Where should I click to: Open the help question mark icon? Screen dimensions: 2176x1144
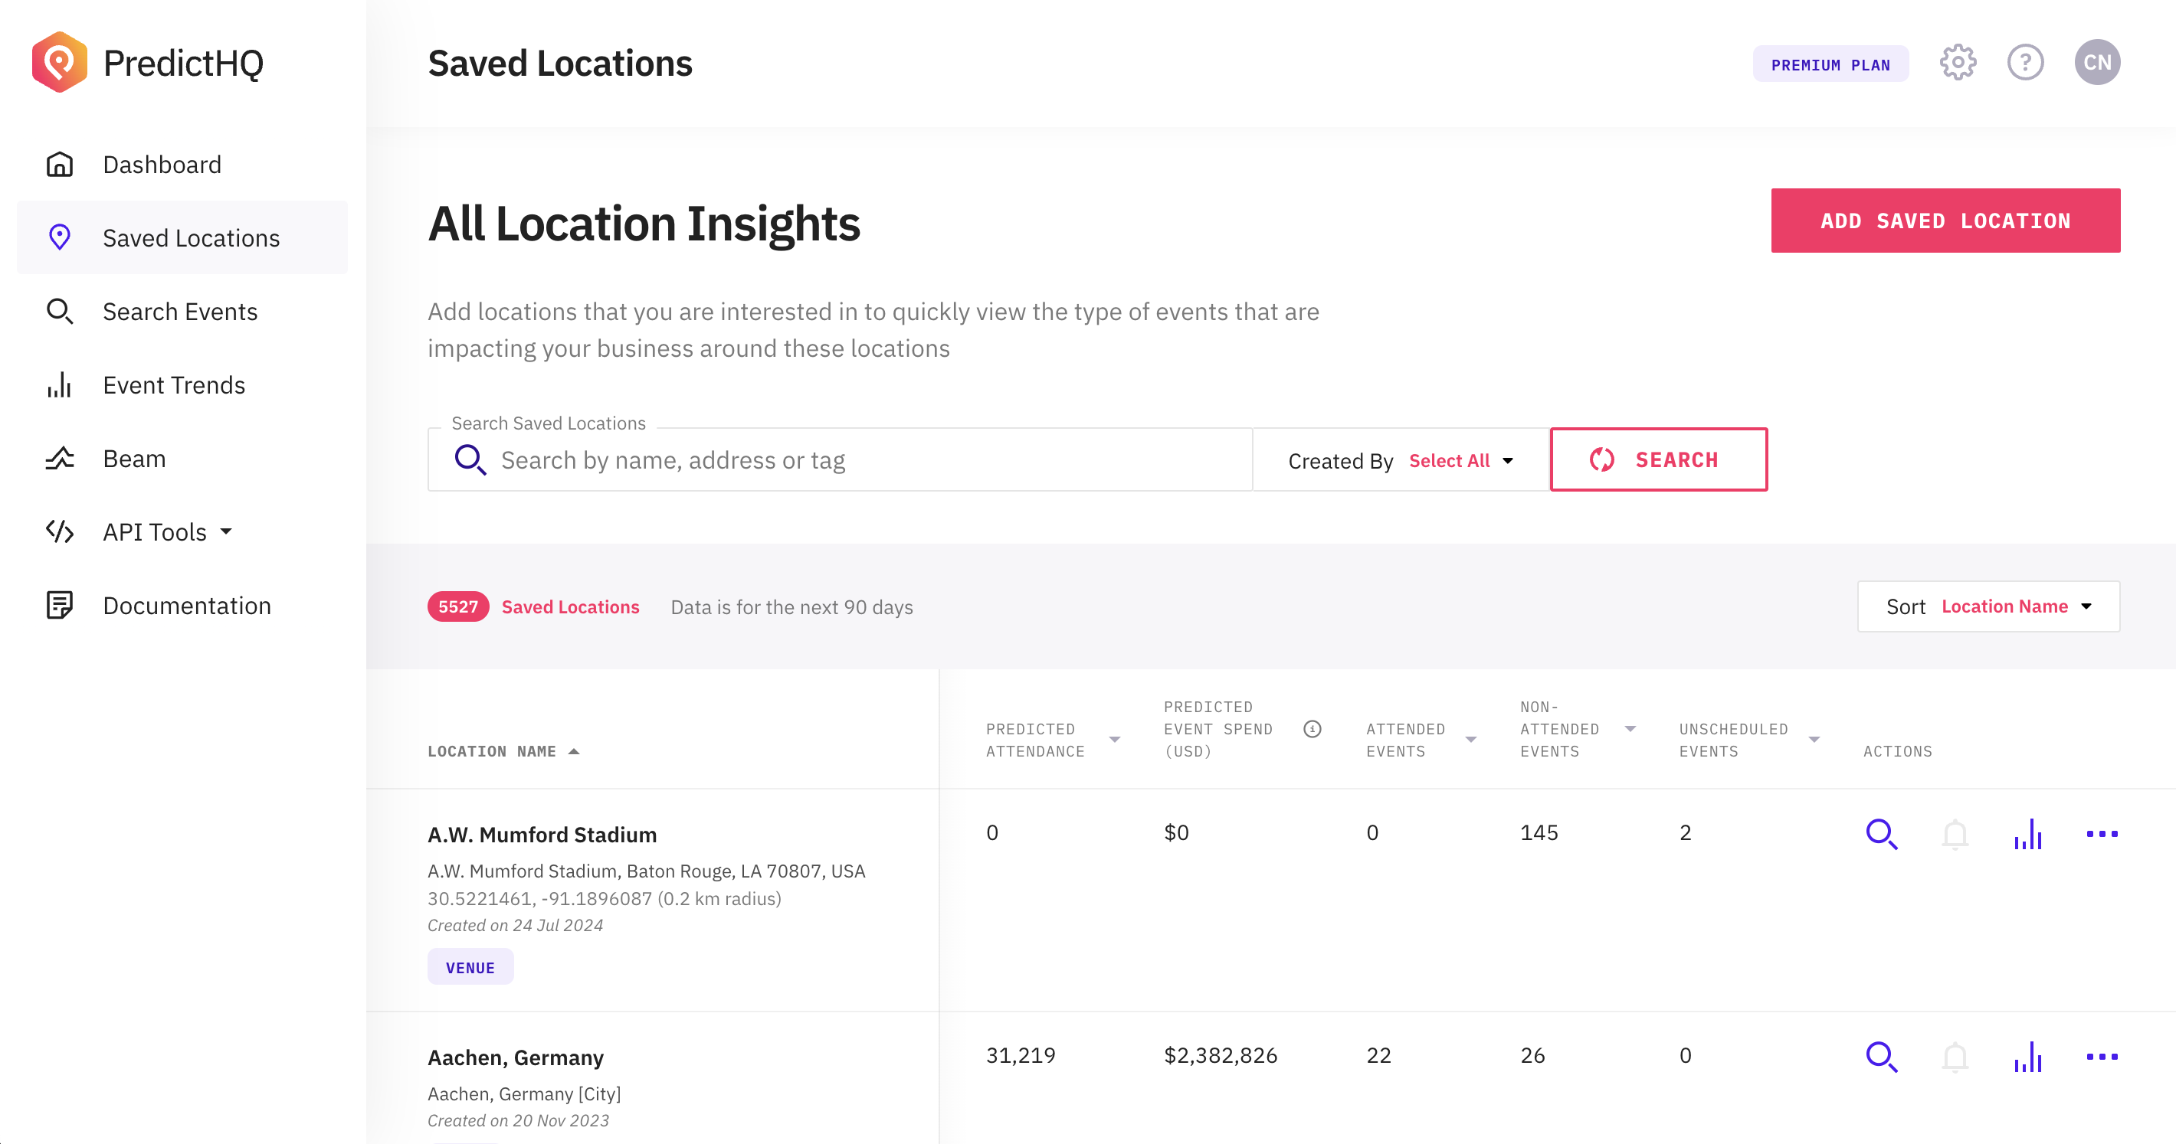point(2025,63)
